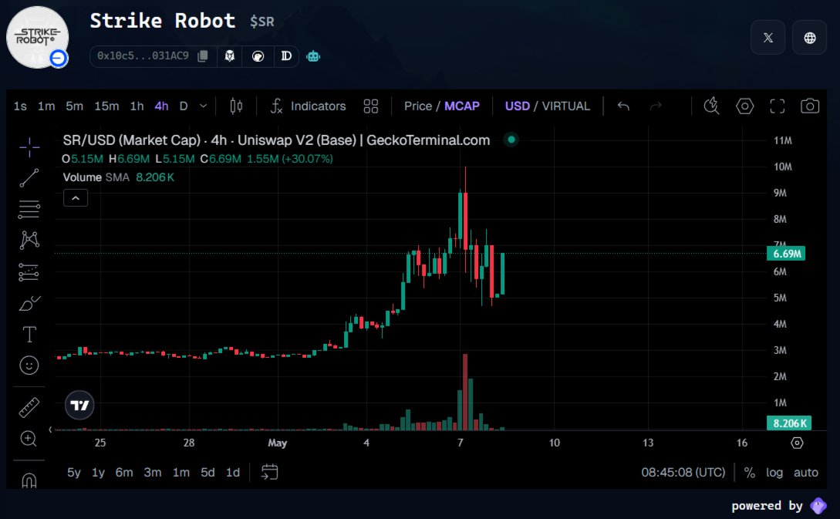Screen dimensions: 840x519
Task: Select the Text annotation tool
Action: 29,334
